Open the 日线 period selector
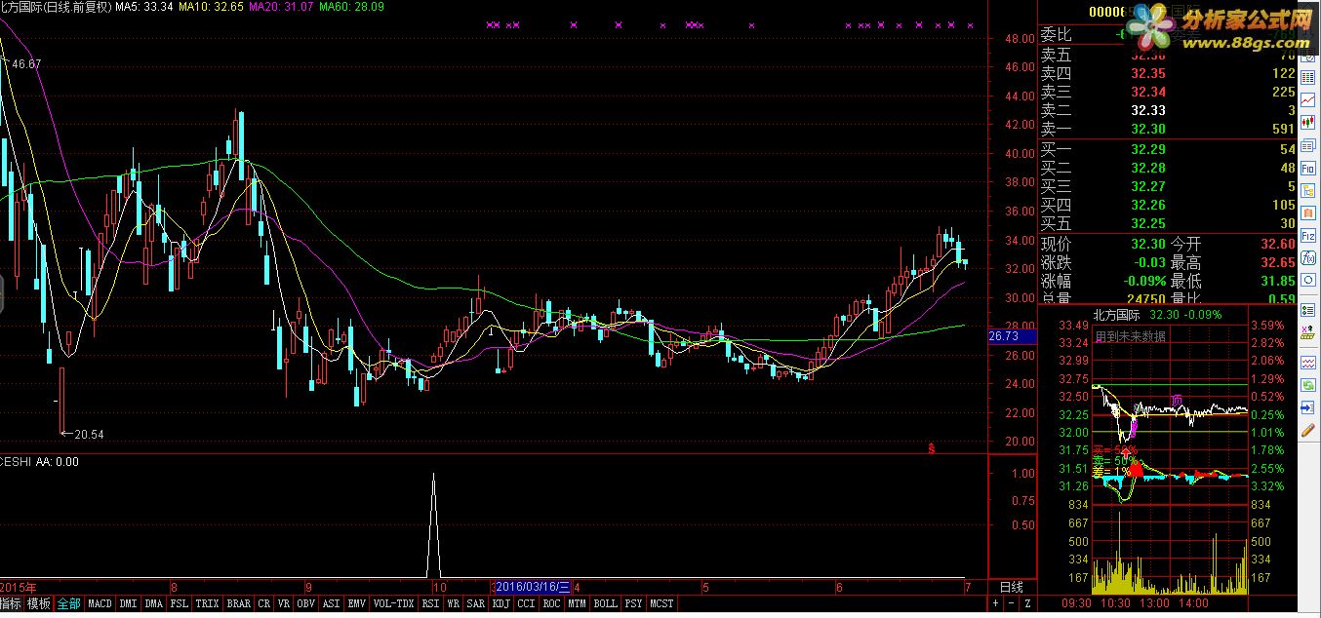The height and width of the screenshot is (618, 1321). [x=1012, y=587]
